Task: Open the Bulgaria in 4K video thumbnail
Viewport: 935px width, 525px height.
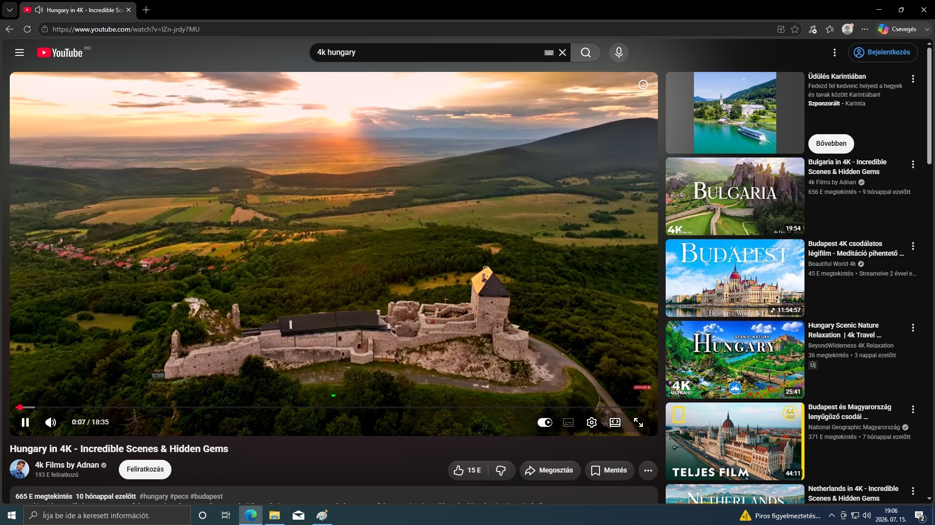Action: point(735,196)
